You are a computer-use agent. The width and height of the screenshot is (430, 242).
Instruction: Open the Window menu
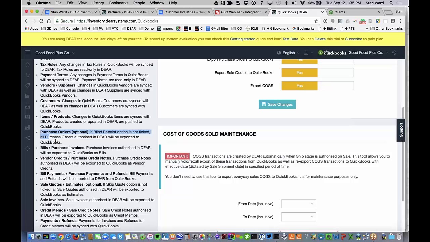pos(157,3)
